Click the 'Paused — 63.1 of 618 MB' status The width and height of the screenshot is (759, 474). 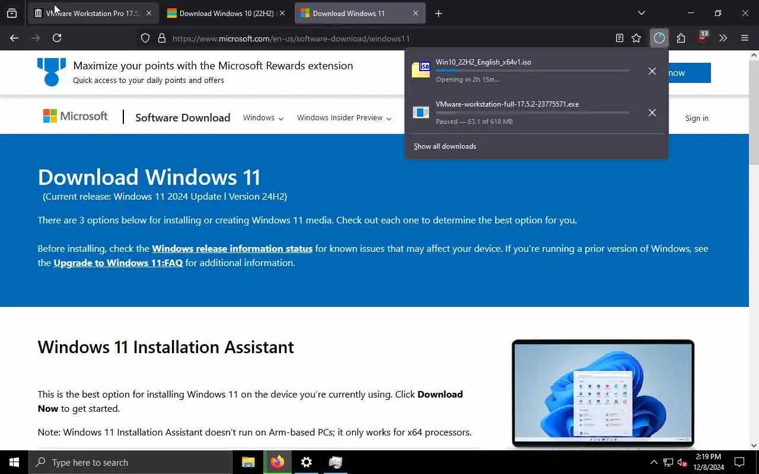coord(474,121)
